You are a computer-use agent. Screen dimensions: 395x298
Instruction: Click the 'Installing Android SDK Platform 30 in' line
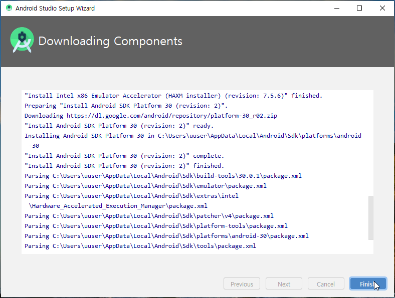point(192,136)
